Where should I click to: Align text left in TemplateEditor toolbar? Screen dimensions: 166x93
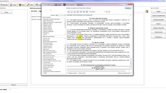pyautogui.click(x=78, y=12)
